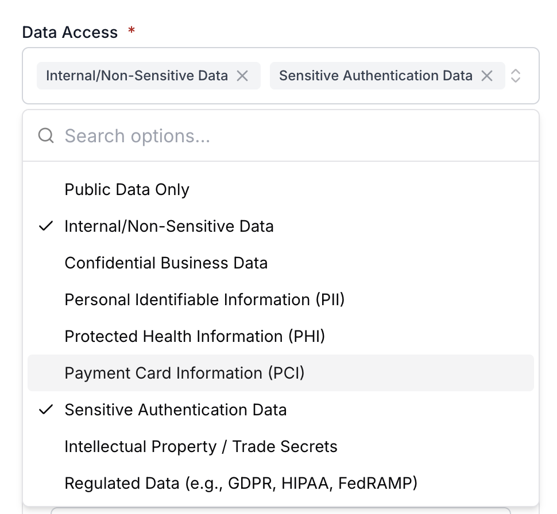The width and height of the screenshot is (557, 514).
Task: Uncheck Sensitive Authentication Data in the list
Action: coord(281,410)
